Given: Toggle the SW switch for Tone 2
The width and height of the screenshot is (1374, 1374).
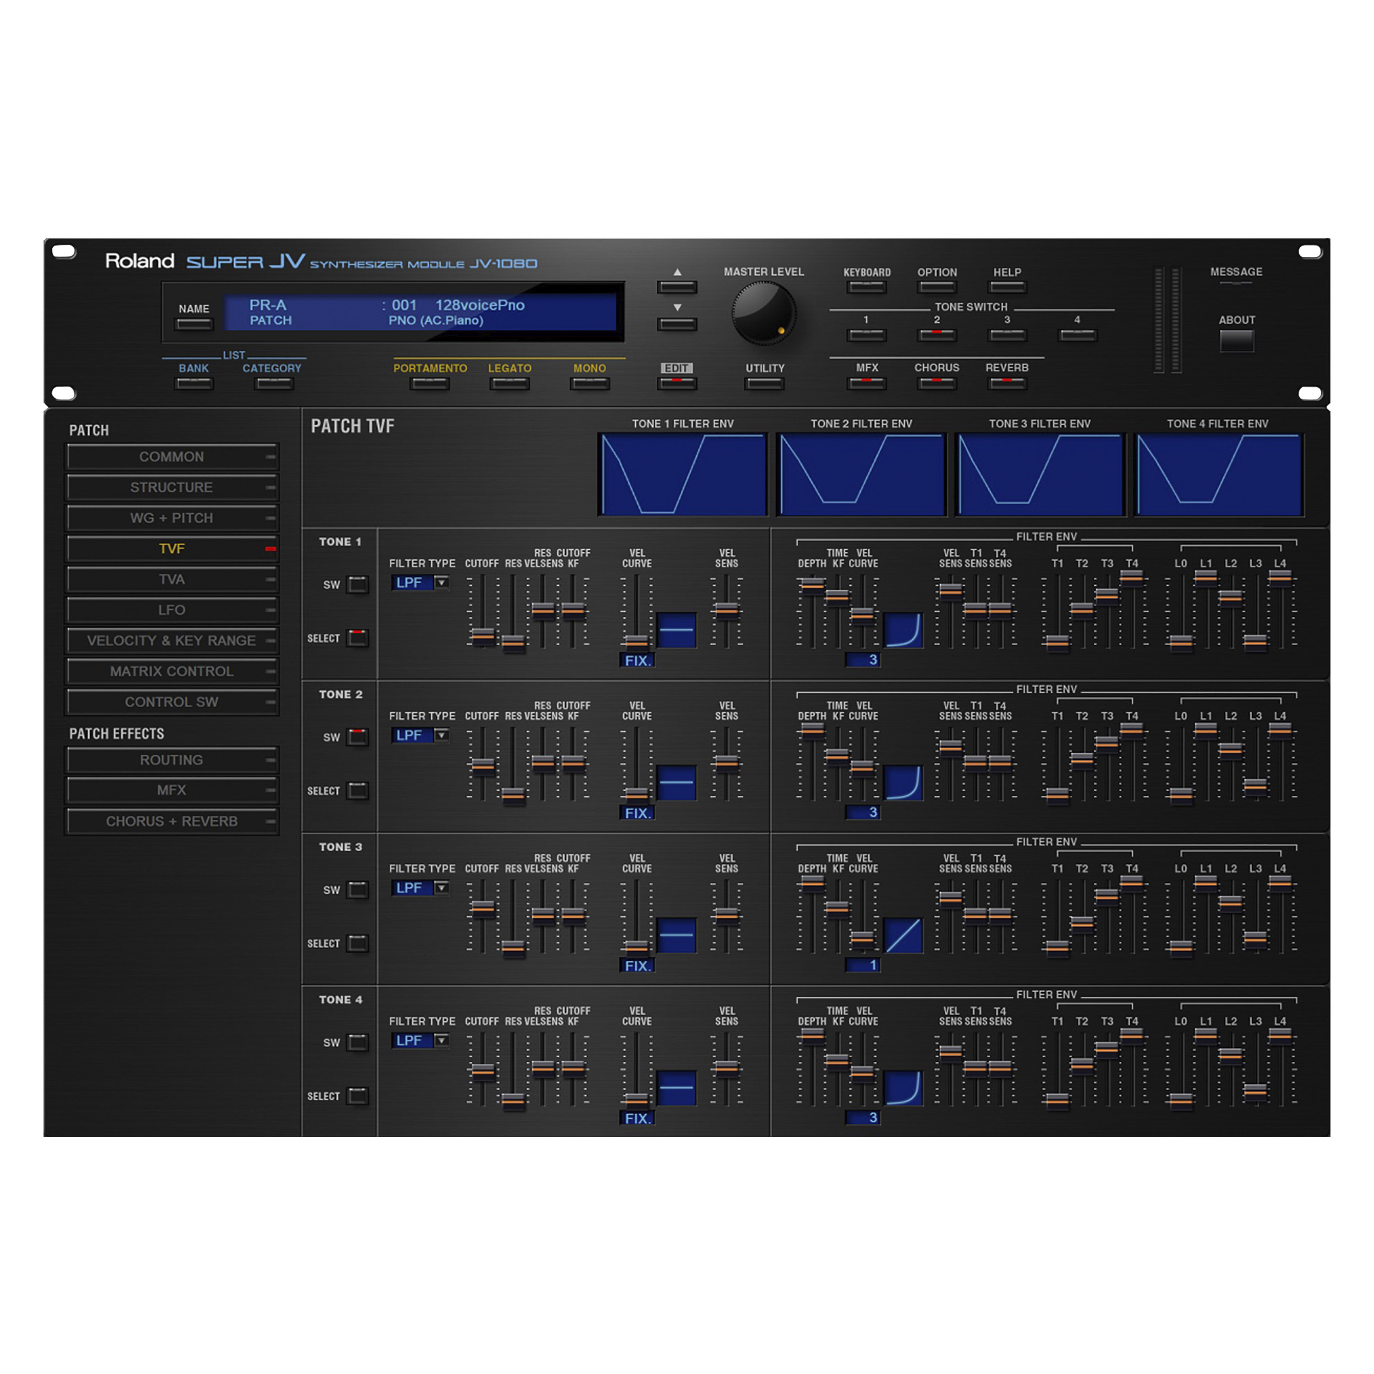Looking at the screenshot, I should [357, 737].
